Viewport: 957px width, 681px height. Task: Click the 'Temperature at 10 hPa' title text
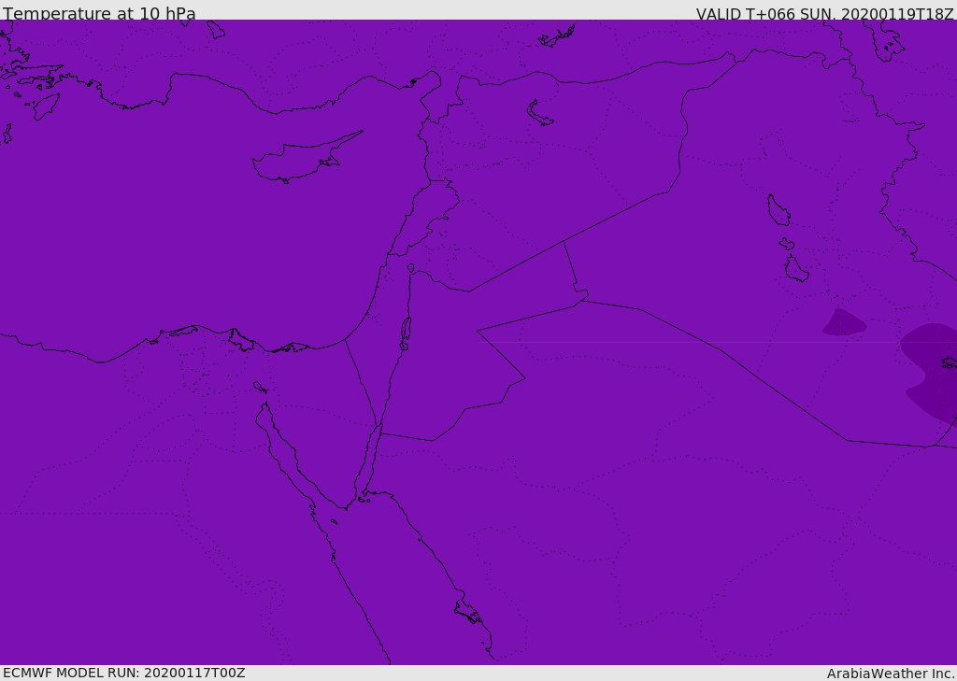click(99, 13)
